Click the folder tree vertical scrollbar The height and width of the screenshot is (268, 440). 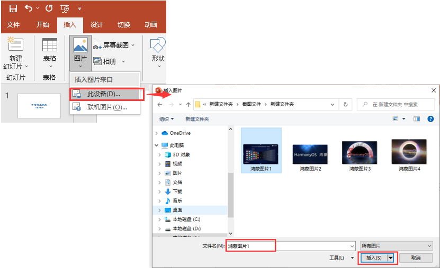tap(230, 185)
